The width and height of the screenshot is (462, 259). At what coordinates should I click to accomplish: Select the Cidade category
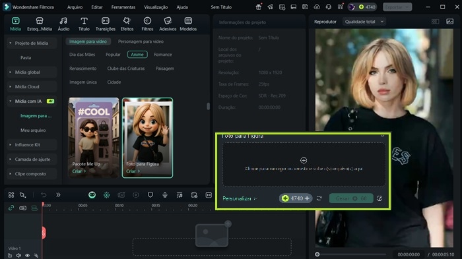[x=114, y=82]
